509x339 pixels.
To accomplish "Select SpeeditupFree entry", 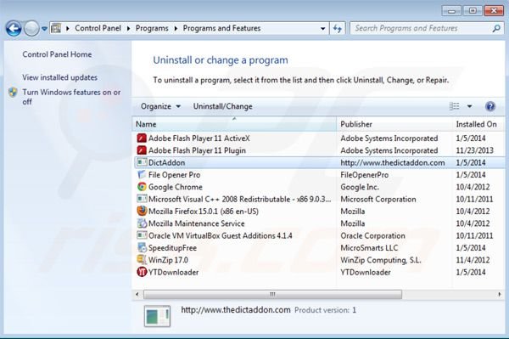I will click(x=172, y=248).
